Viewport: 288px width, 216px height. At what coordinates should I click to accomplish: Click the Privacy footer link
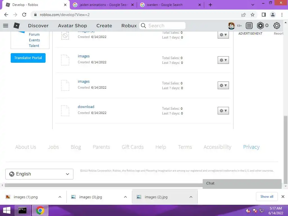(x=251, y=147)
